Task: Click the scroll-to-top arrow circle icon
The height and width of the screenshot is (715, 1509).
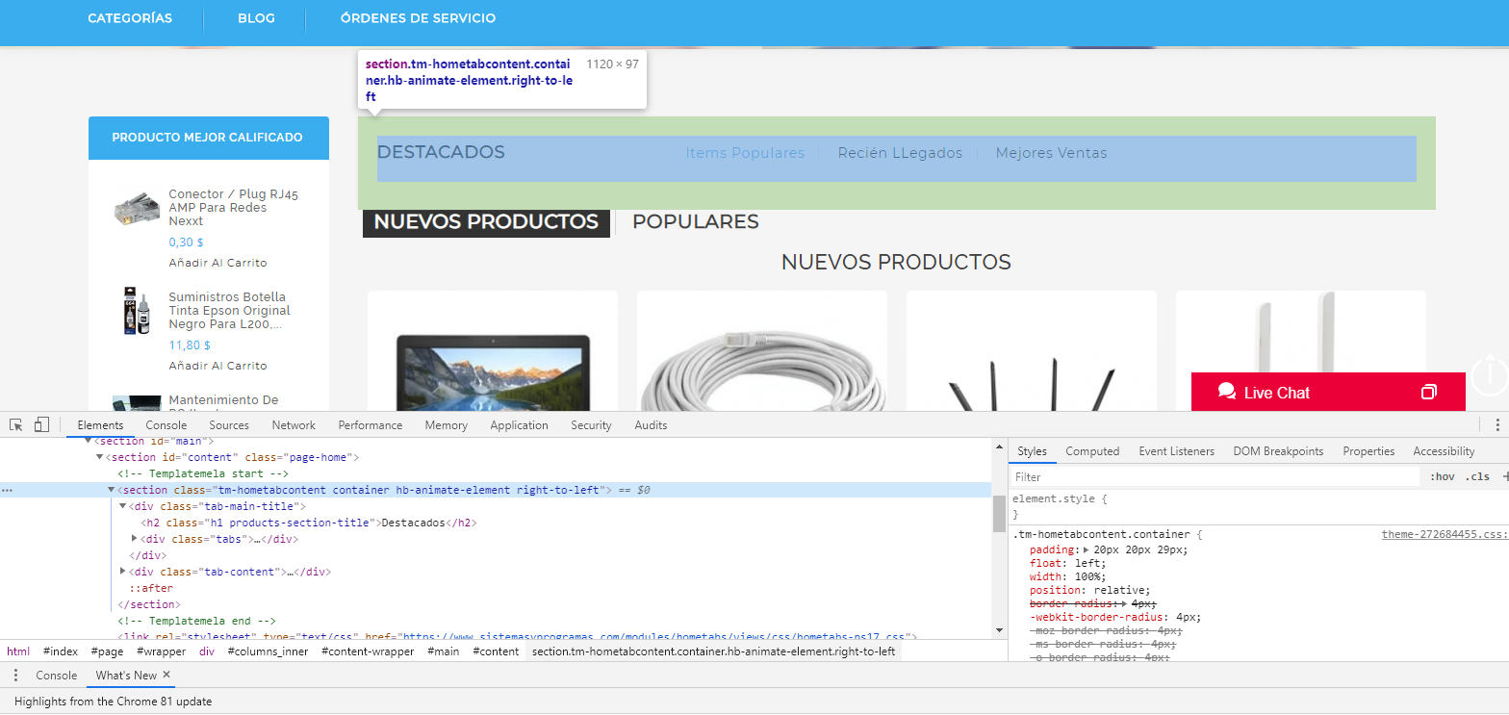Action: coord(1489,372)
